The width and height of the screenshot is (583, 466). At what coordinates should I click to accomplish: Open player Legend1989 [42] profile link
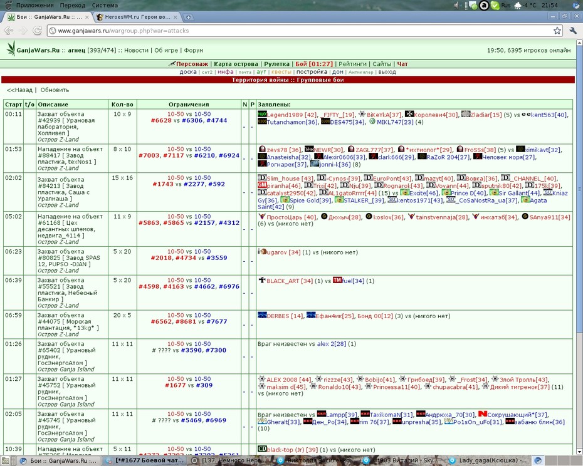pos(292,115)
